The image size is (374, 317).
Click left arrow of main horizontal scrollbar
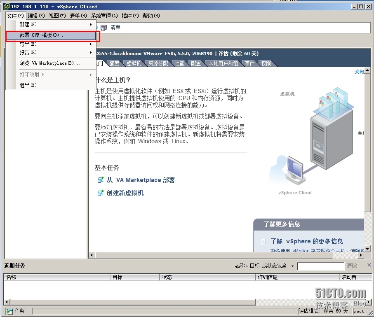(92, 255)
